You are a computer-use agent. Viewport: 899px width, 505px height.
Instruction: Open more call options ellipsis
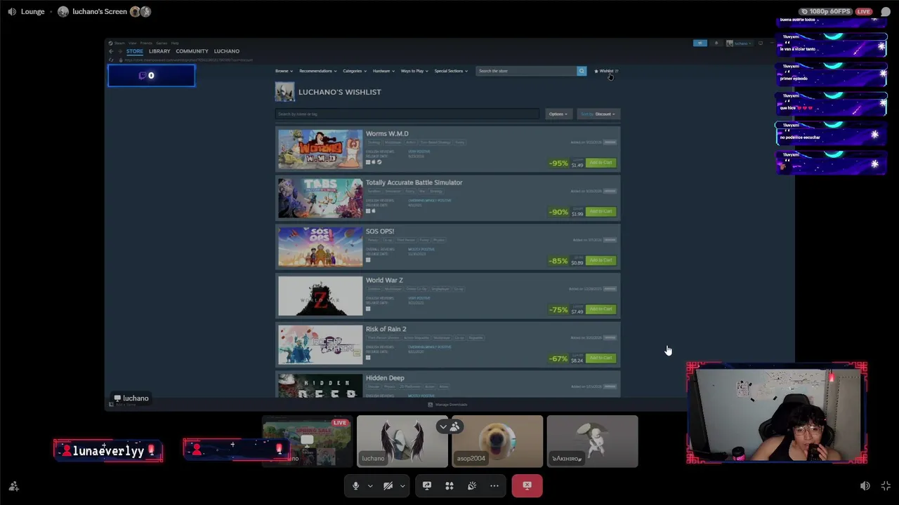(x=494, y=485)
